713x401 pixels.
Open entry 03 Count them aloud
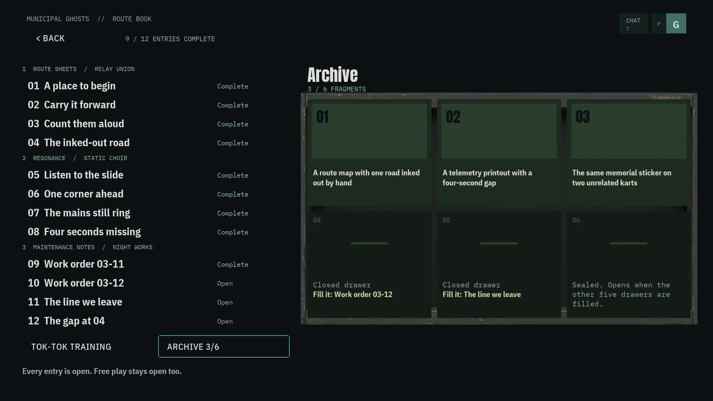(x=156, y=124)
